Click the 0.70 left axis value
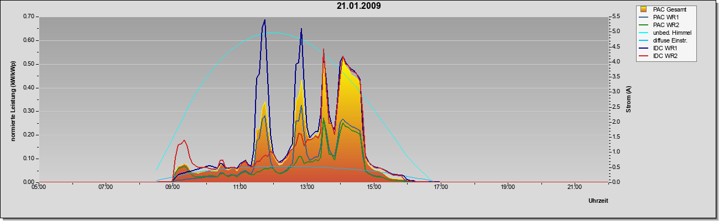719x221 pixels. click(x=29, y=17)
